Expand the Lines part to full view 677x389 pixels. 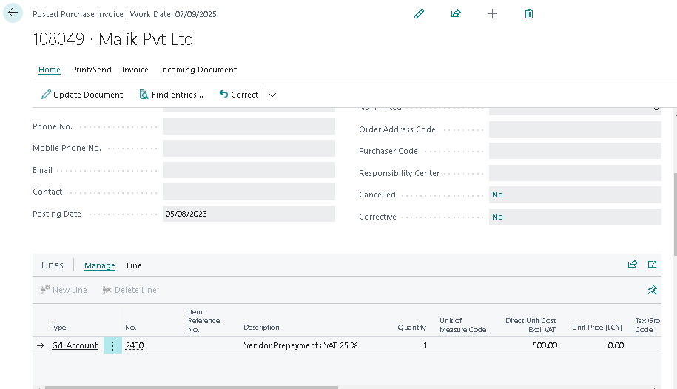652,264
